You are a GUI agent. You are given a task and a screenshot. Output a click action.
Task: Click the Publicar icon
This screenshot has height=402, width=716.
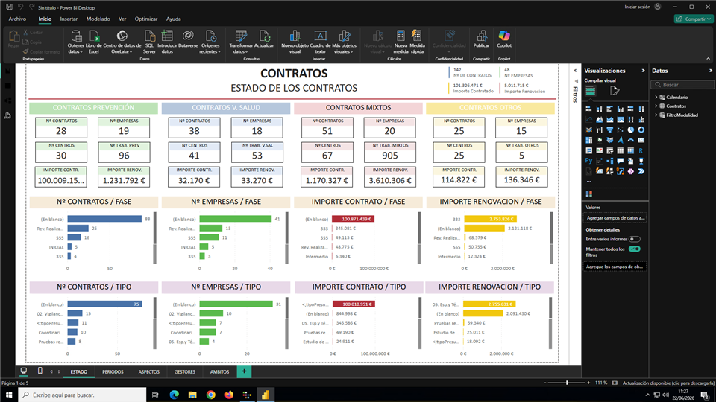481,36
